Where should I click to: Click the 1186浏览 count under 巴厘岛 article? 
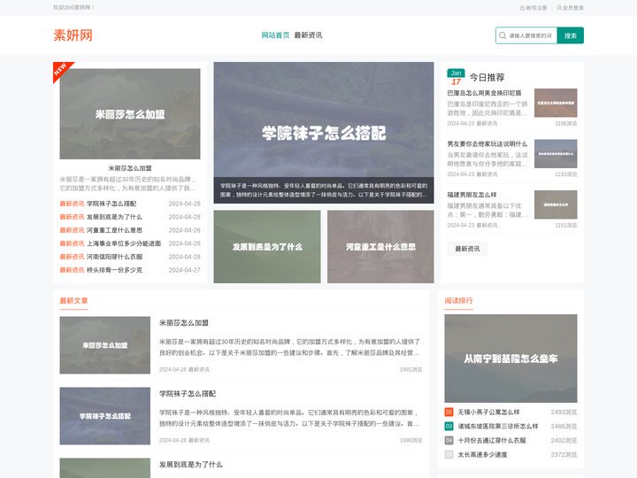[x=566, y=123]
